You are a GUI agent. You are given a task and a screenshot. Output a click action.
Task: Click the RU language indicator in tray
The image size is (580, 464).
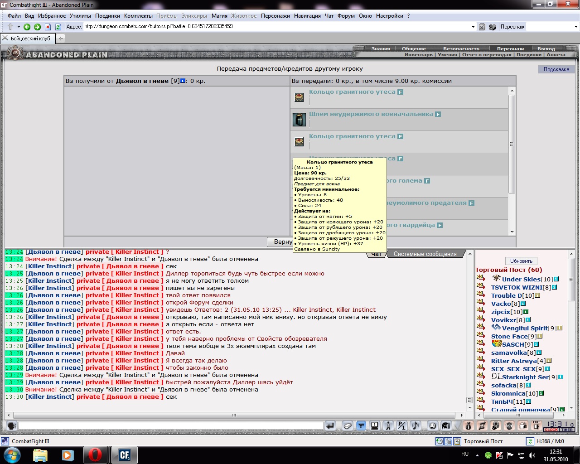coord(465,454)
